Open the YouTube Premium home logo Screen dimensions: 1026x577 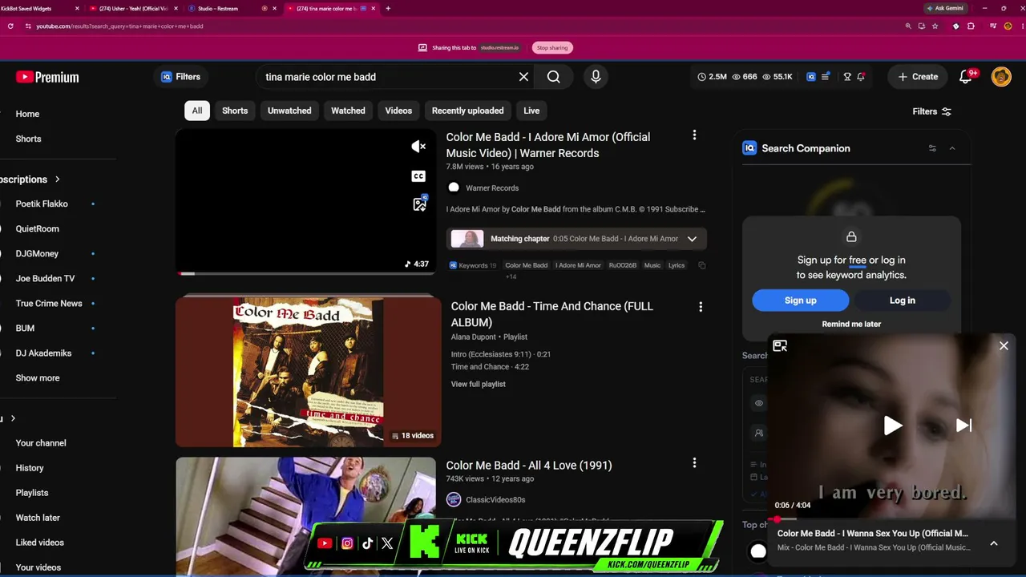(x=47, y=77)
